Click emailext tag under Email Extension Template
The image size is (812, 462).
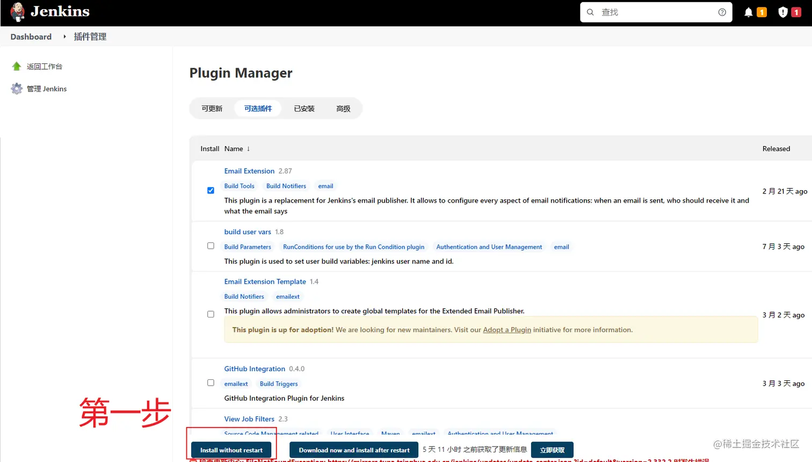(x=288, y=297)
